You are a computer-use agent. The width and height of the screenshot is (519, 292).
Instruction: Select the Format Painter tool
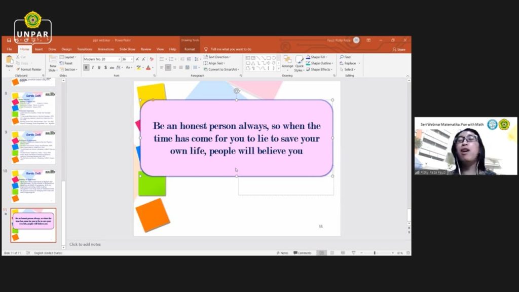(x=29, y=69)
